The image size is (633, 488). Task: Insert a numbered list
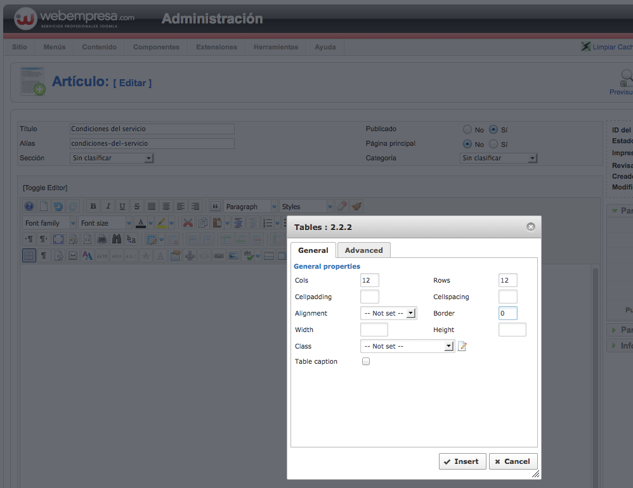[267, 222]
